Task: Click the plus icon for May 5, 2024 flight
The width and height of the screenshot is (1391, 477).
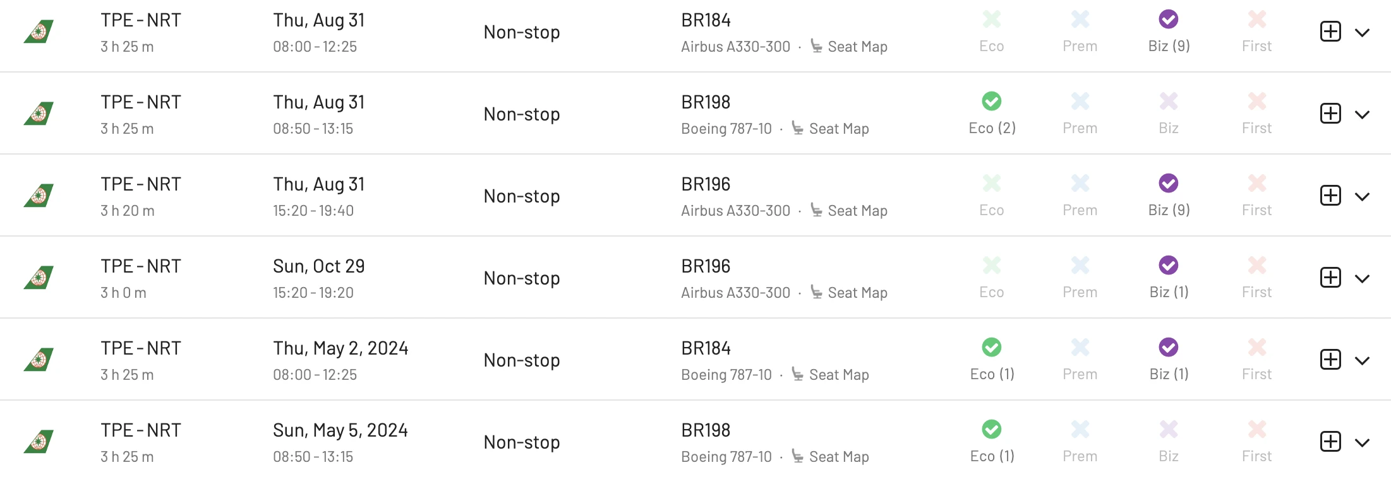Action: tap(1330, 442)
